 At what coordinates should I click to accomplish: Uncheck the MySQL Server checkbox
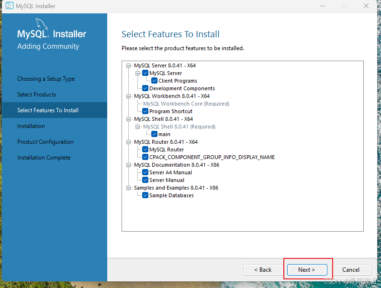tap(146, 73)
